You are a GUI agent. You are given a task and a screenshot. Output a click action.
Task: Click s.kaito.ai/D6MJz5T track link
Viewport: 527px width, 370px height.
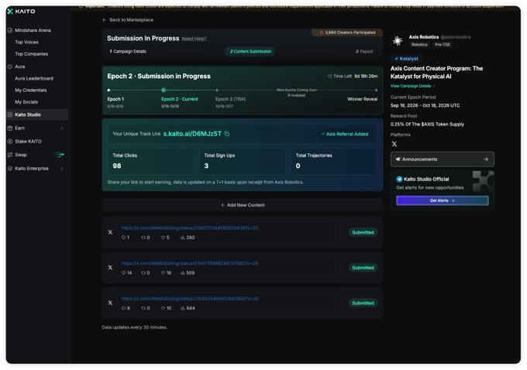pyautogui.click(x=192, y=134)
